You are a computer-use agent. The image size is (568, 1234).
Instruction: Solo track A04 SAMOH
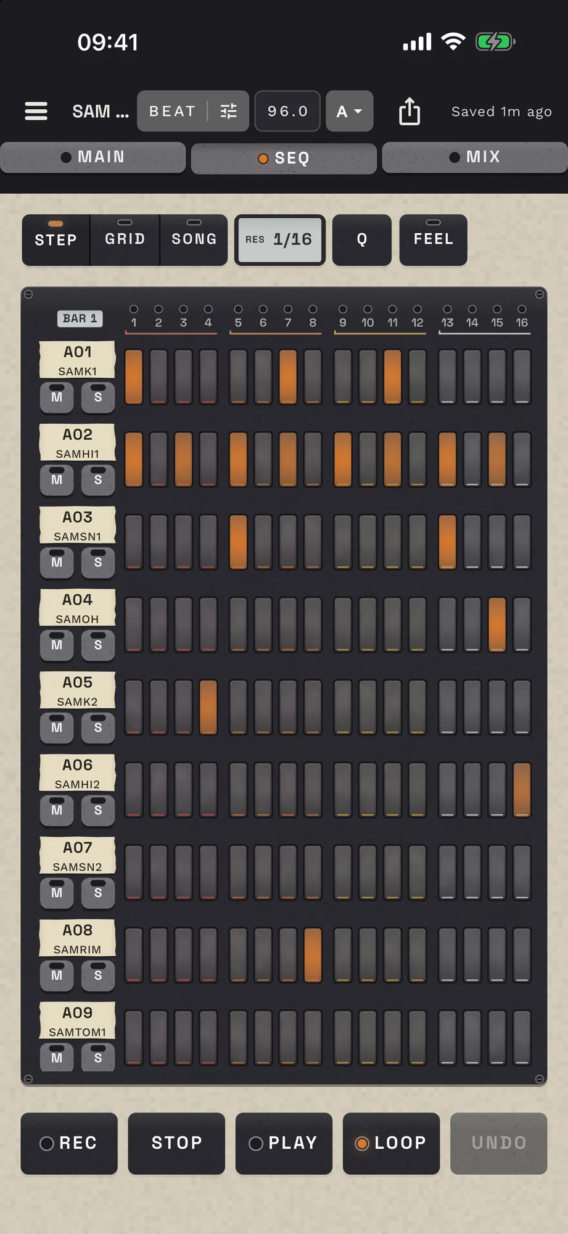(98, 645)
